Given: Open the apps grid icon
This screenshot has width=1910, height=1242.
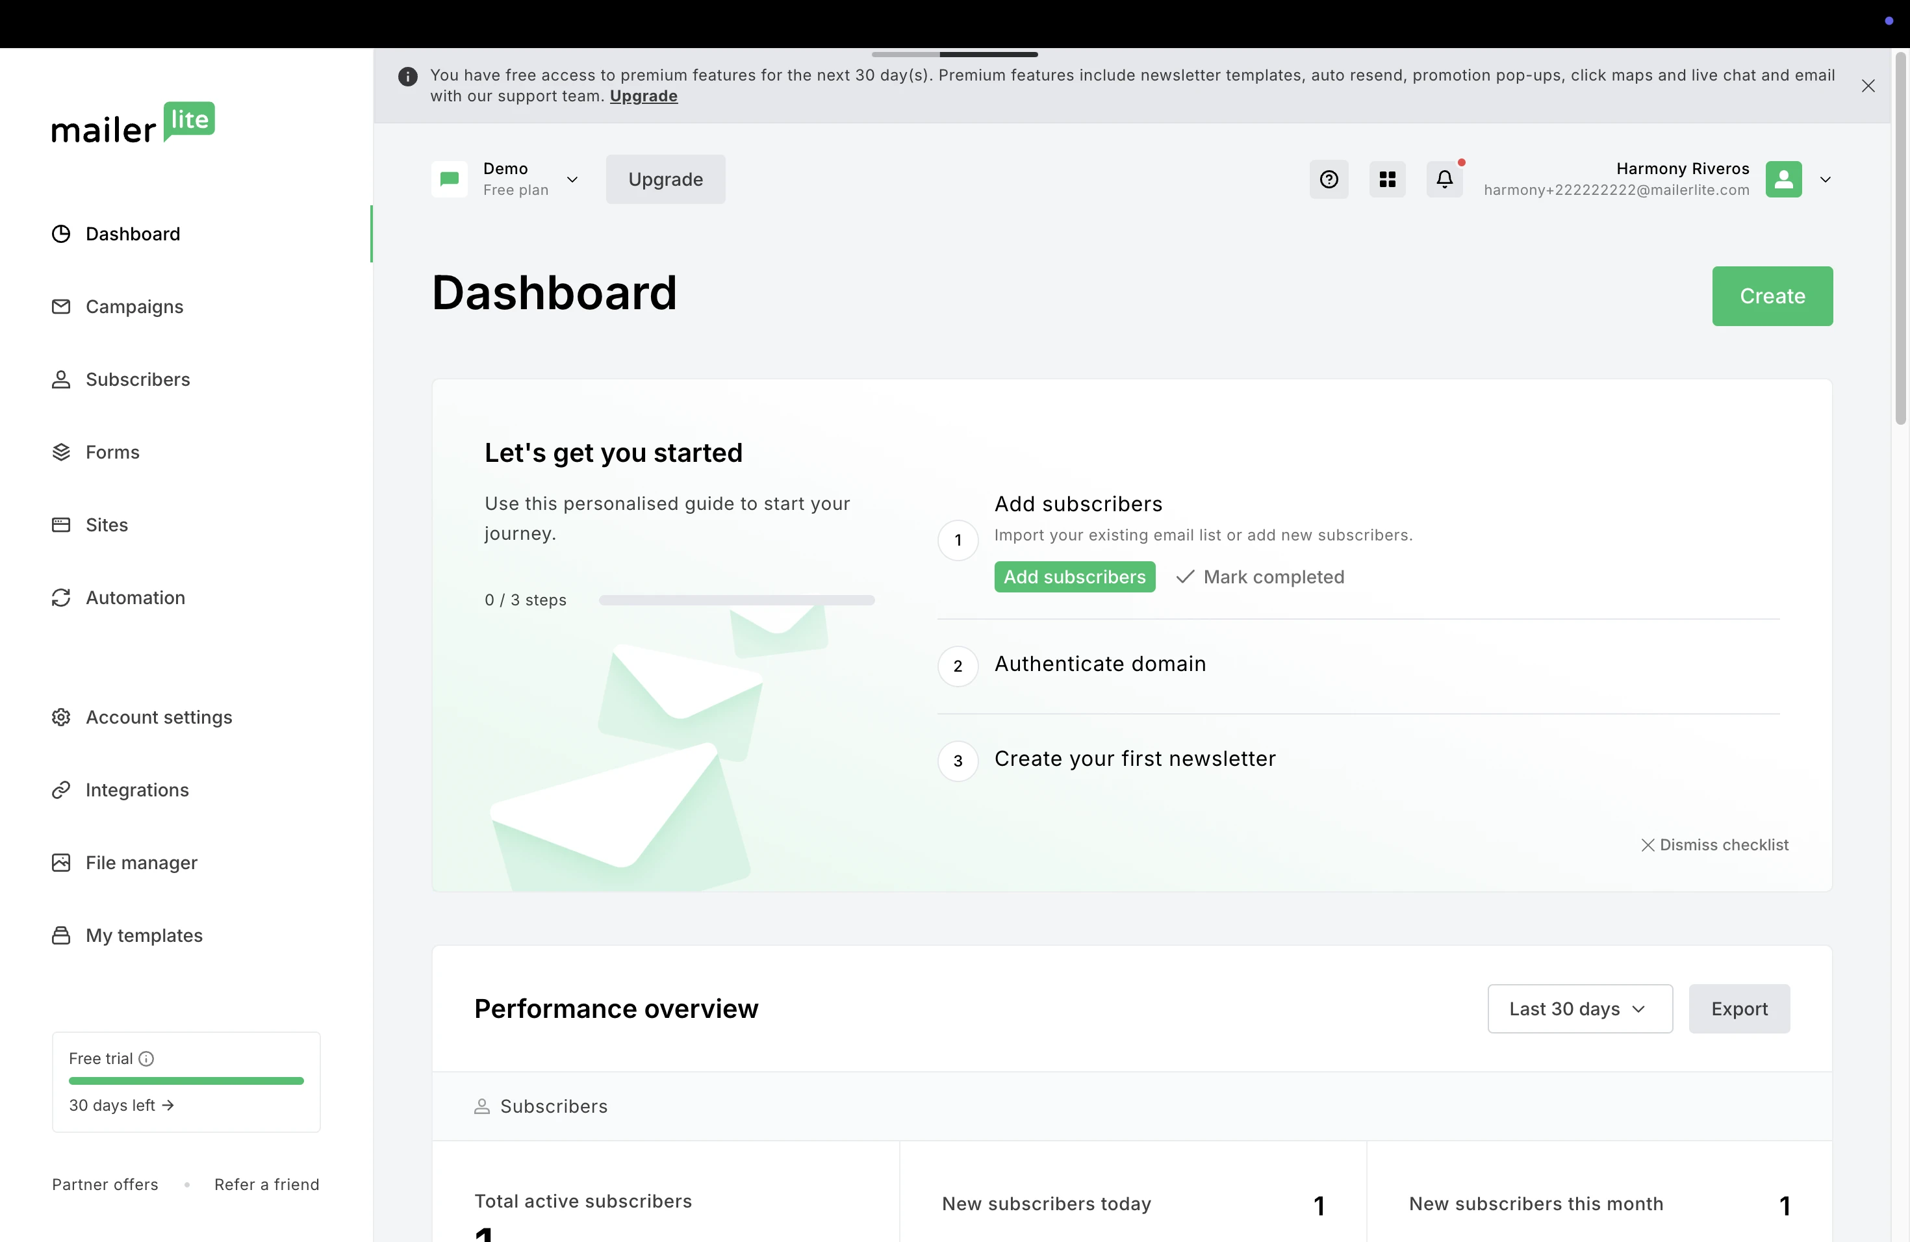Looking at the screenshot, I should [1387, 179].
